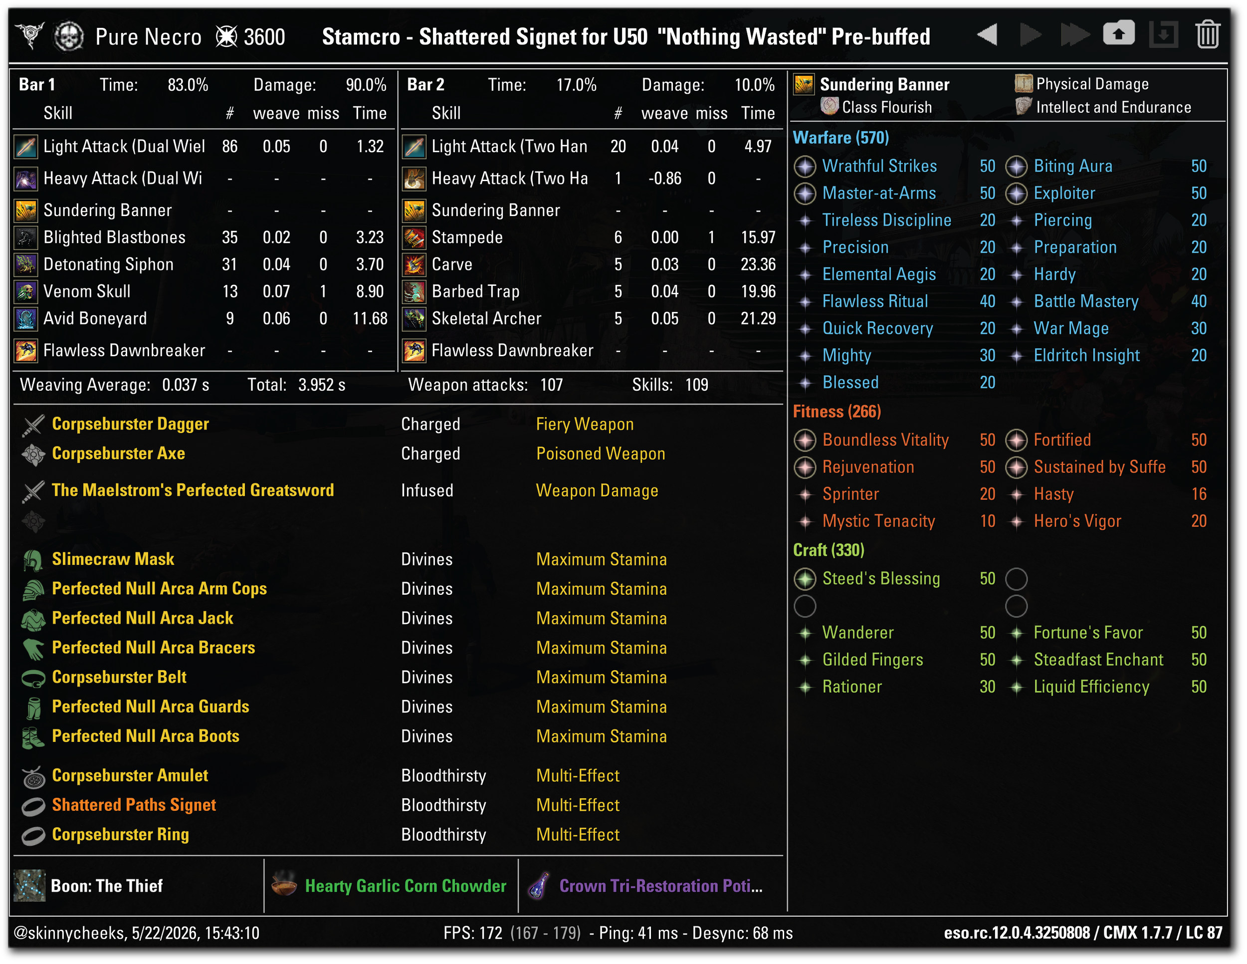Image resolution: width=1247 pixels, height=964 pixels.
Task: Click the Wrathful Strikes slotted star
Action: pos(805,167)
